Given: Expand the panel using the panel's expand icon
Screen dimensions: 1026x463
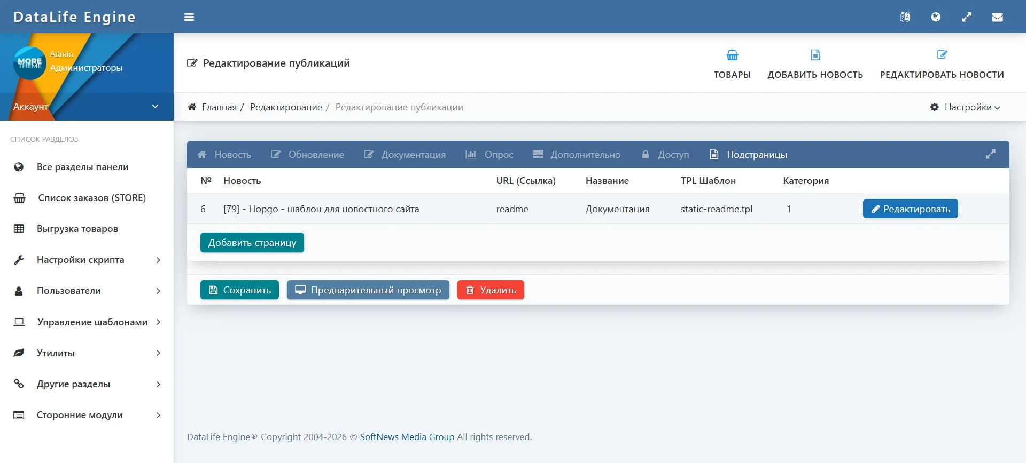Looking at the screenshot, I should pyautogui.click(x=990, y=154).
